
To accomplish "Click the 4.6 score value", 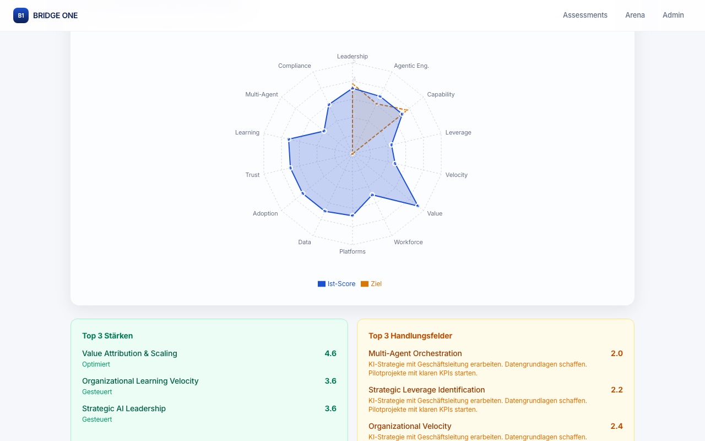I will coord(330,353).
